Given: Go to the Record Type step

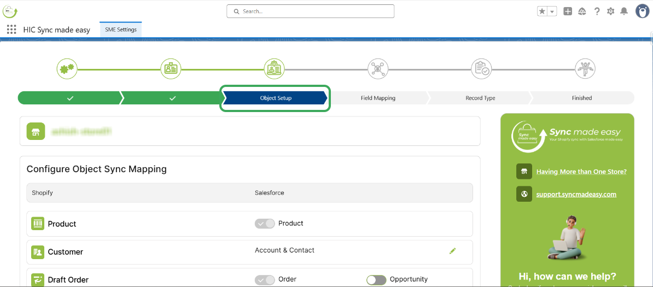Looking at the screenshot, I should (480, 98).
